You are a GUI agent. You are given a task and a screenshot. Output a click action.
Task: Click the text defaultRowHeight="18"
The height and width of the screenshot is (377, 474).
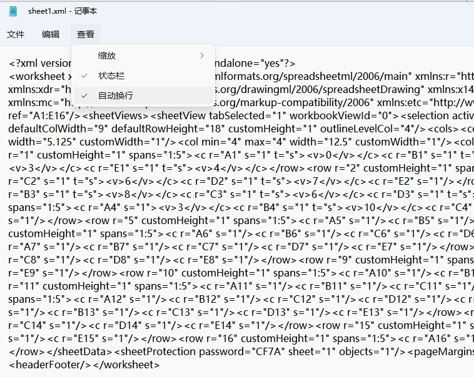point(168,129)
